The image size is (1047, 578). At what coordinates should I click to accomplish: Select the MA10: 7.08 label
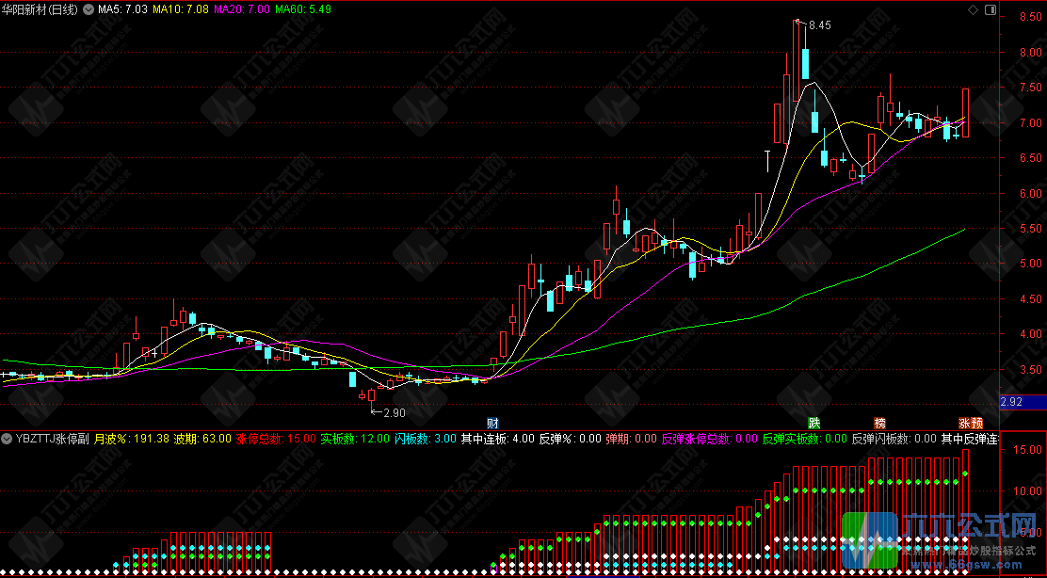(x=180, y=9)
